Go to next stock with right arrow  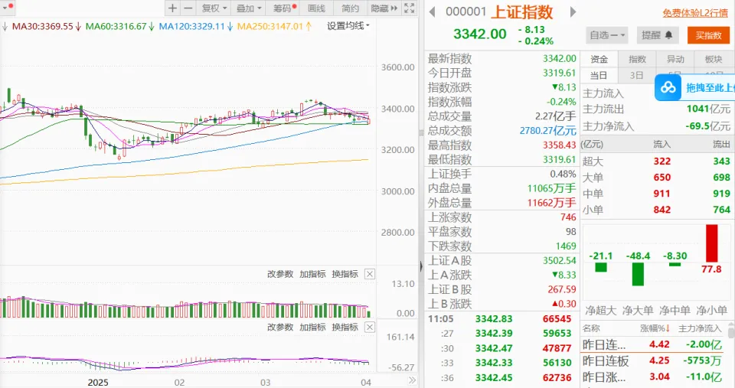570,13
